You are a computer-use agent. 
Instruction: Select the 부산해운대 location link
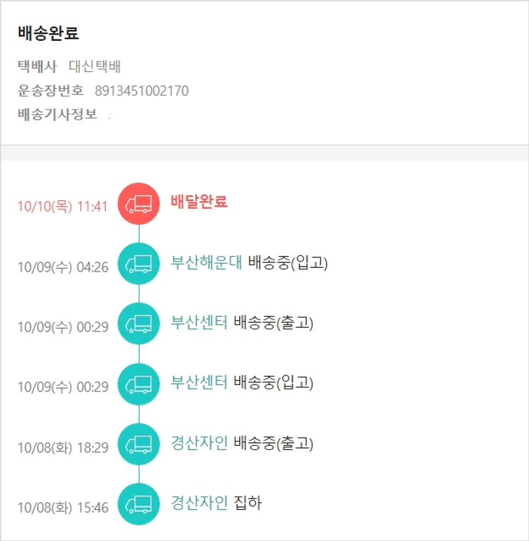pyautogui.click(x=206, y=262)
